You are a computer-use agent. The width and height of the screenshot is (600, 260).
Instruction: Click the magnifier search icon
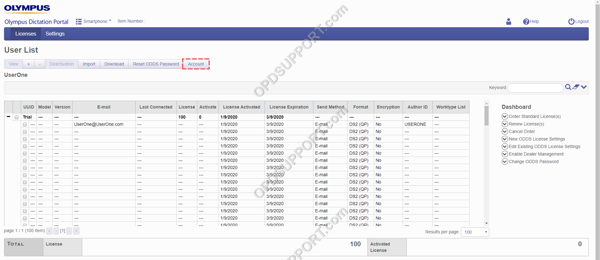[568, 87]
